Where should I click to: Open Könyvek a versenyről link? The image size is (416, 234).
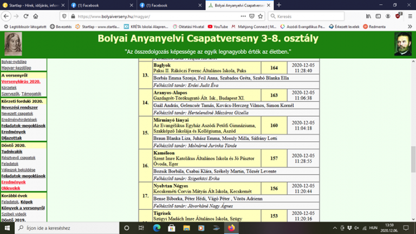pos(23,208)
